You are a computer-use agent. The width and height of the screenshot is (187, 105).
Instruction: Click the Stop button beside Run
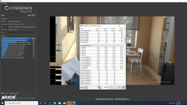pyautogui.click(x=33, y=15)
